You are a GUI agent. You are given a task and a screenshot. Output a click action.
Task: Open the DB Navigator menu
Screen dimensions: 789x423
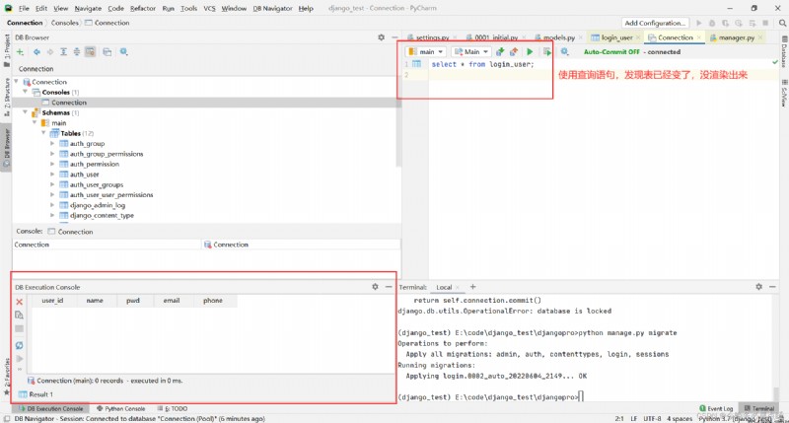click(272, 9)
